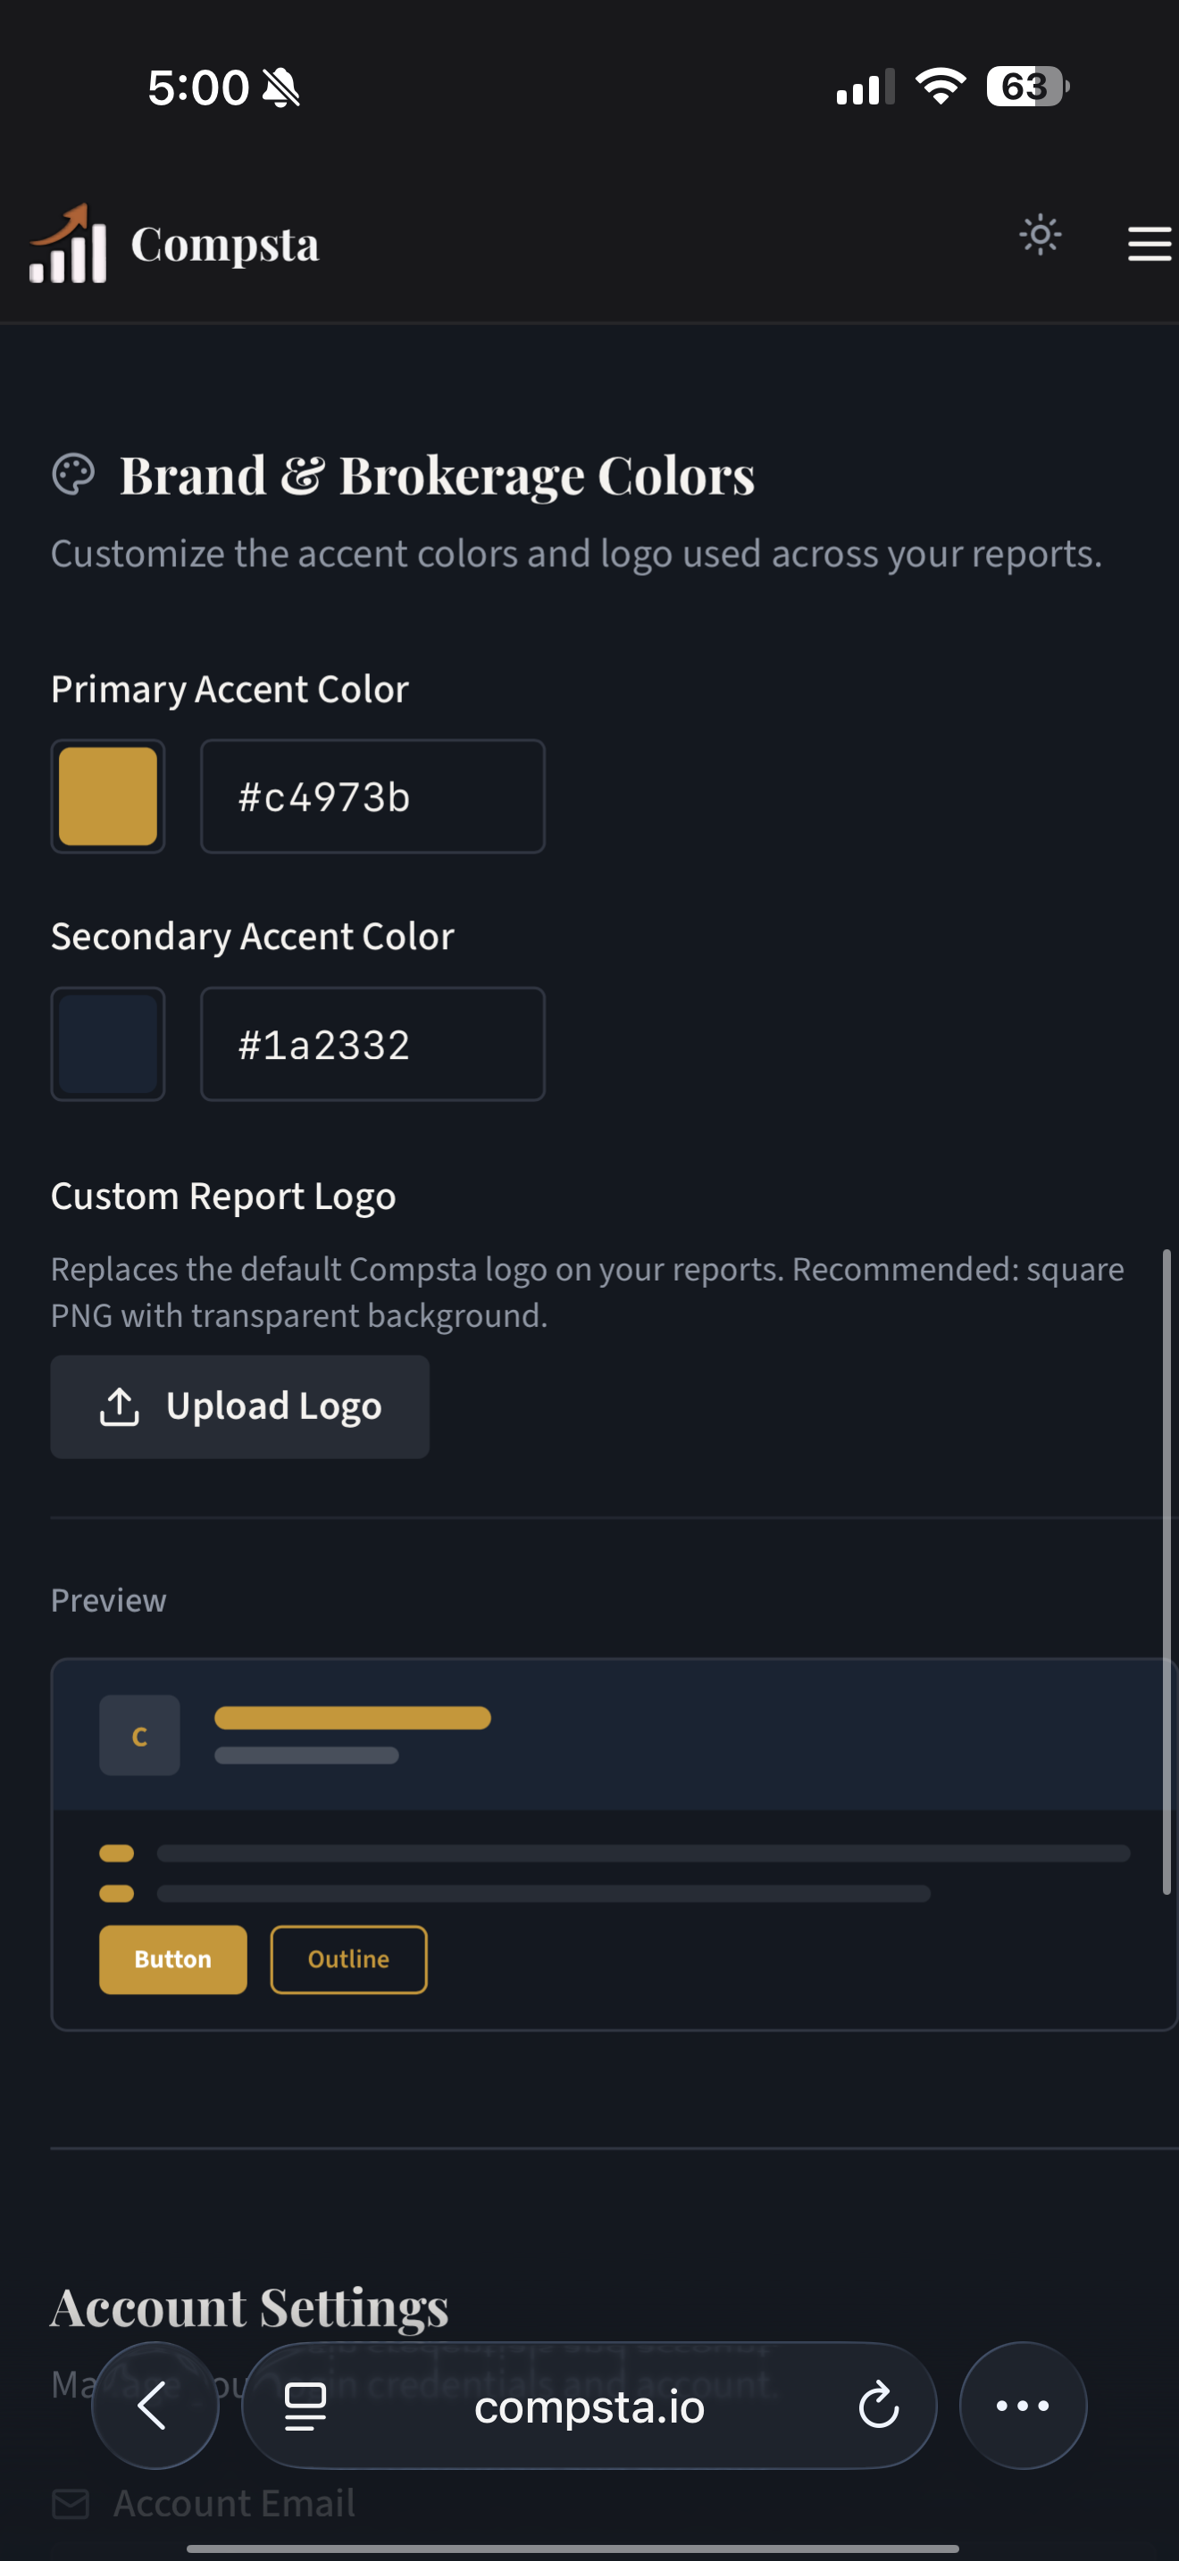1179x2561 pixels.
Task: Open the hamburger navigation menu
Action: point(1148,244)
